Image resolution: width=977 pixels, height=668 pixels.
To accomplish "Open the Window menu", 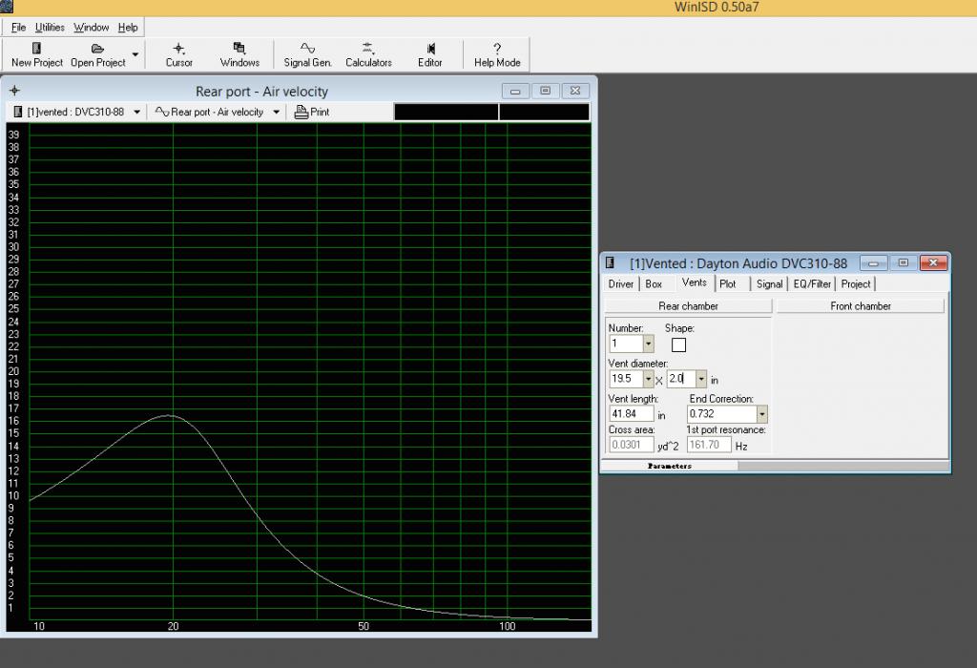I will pos(91,28).
